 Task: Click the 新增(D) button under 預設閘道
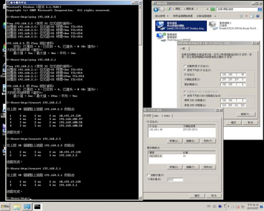pos(175,167)
